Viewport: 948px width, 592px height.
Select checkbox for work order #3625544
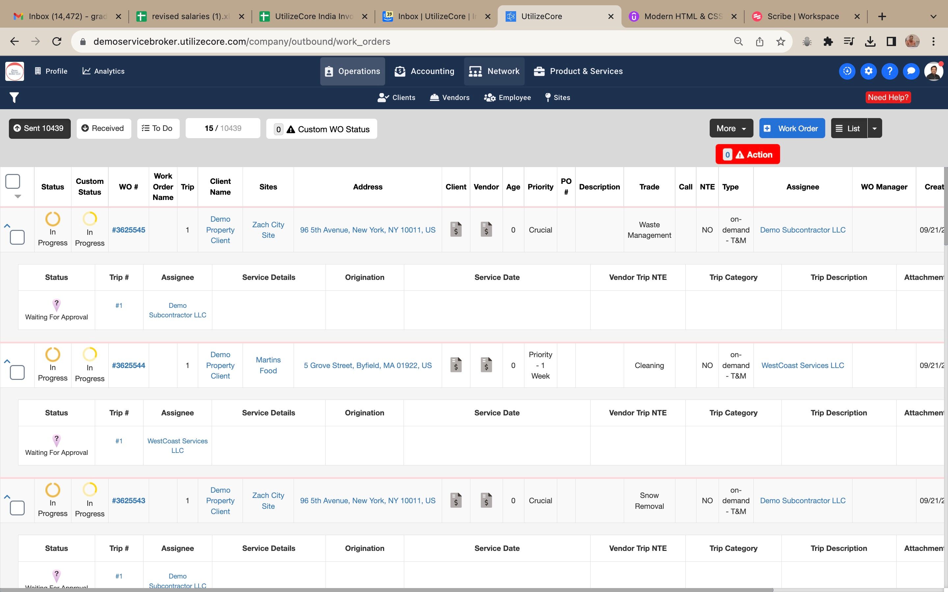17,372
